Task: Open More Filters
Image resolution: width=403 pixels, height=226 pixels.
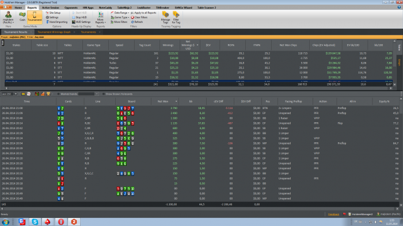Action: coord(119,22)
